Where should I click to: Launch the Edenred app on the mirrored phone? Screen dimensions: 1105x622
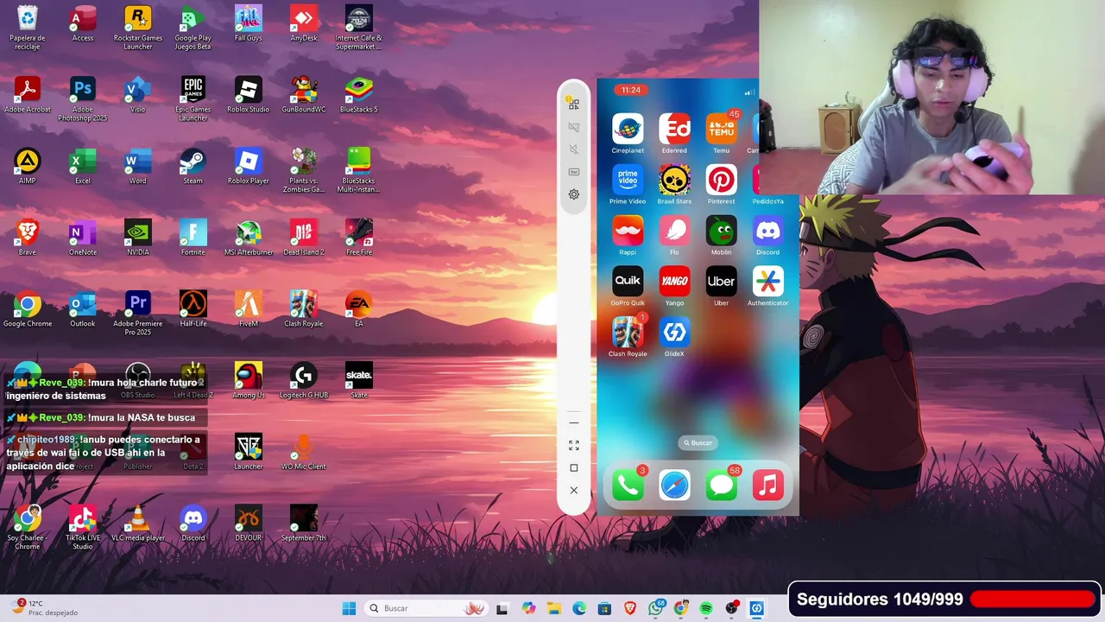coord(674,129)
